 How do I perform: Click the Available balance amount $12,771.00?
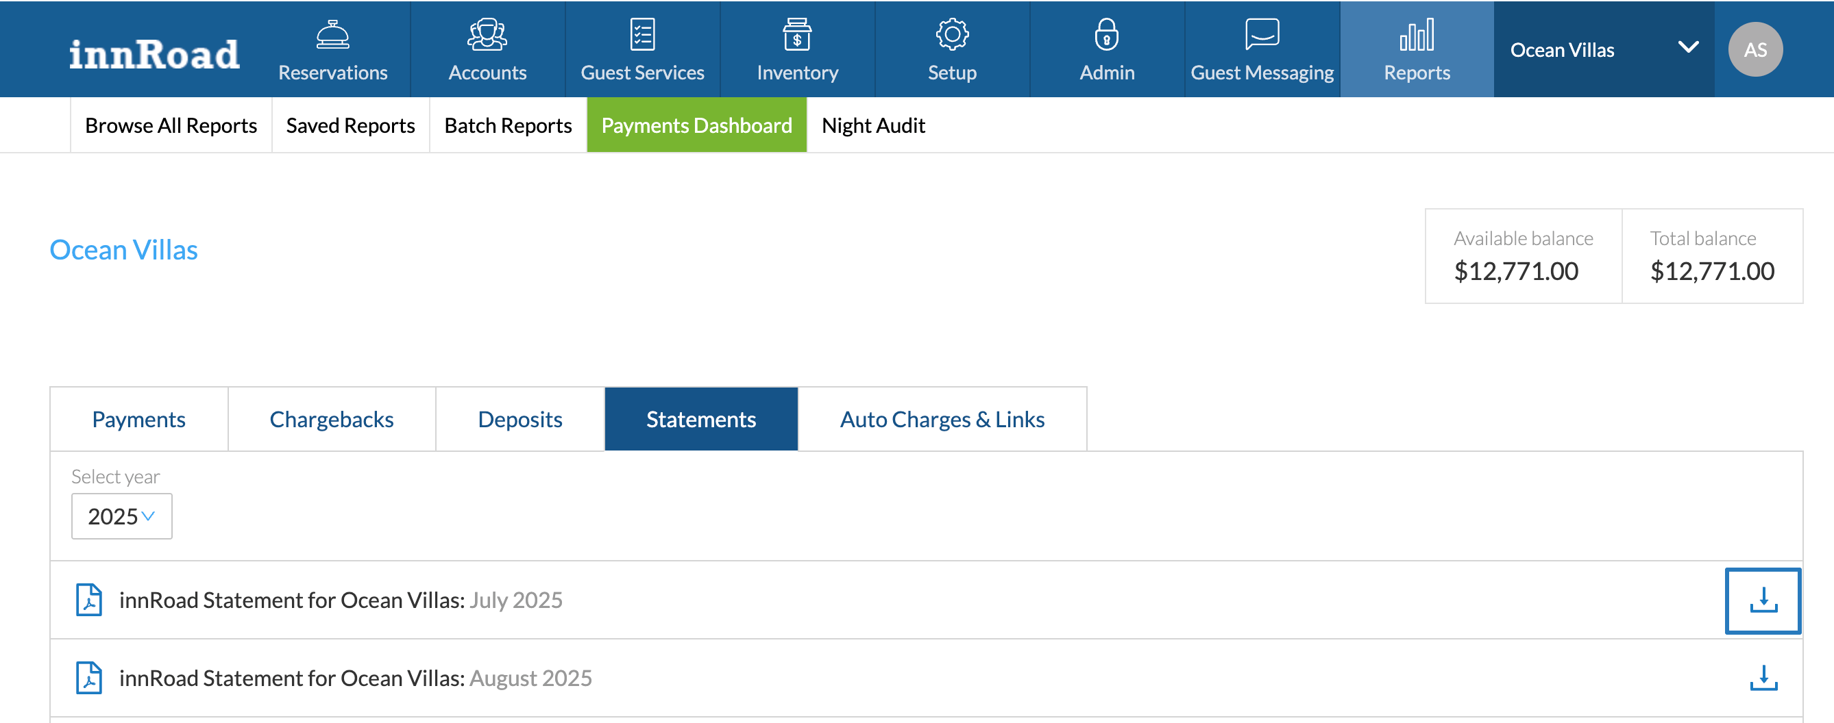(x=1516, y=271)
